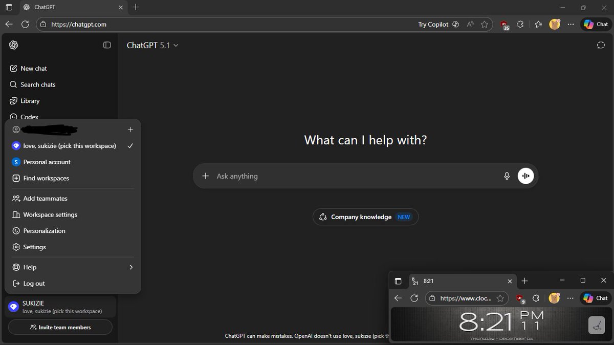Add chatgpt.com to favorites with star icon
This screenshot has width=614, height=345.
pyautogui.click(x=484, y=24)
